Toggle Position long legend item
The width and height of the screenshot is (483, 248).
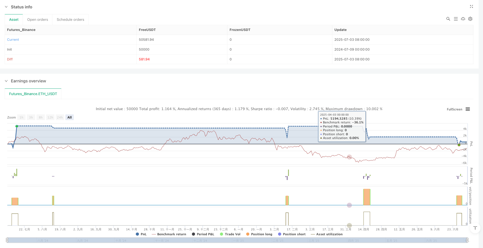[x=259, y=234]
